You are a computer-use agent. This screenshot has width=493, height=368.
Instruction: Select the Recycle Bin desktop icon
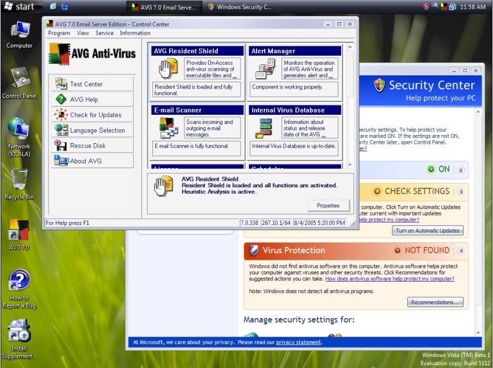pos(19,184)
